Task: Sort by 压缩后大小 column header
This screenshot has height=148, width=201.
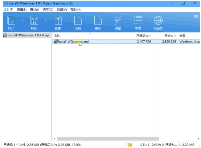Action: tap(140, 36)
